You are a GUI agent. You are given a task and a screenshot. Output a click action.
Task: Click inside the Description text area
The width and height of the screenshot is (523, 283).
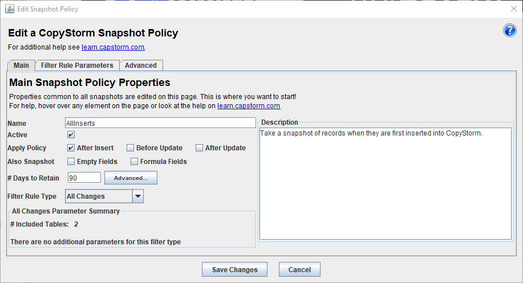[385, 184]
